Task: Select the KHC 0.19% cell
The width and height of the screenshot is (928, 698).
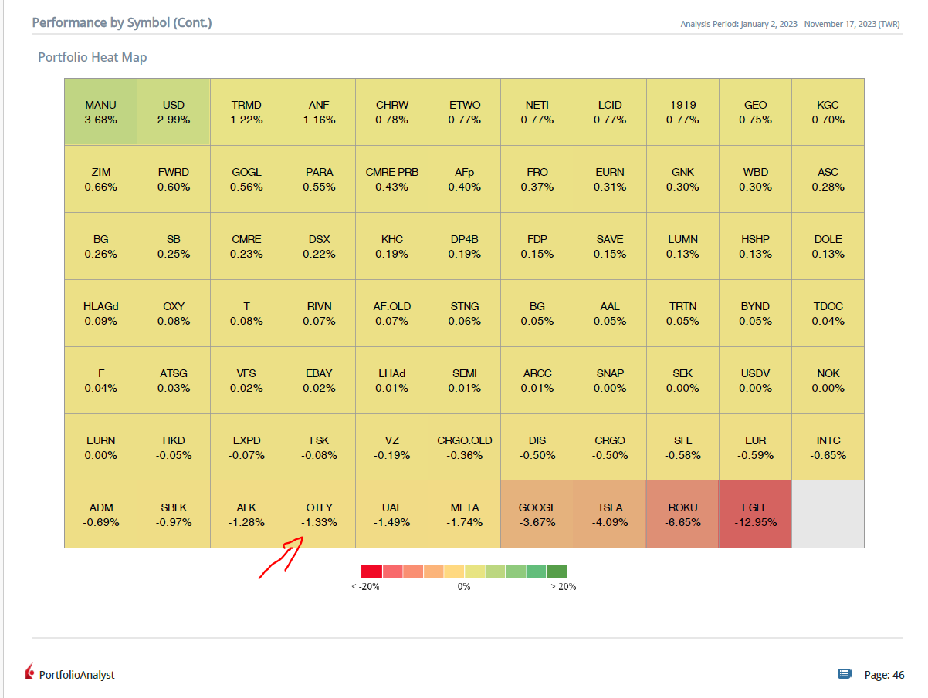Action: click(x=391, y=246)
